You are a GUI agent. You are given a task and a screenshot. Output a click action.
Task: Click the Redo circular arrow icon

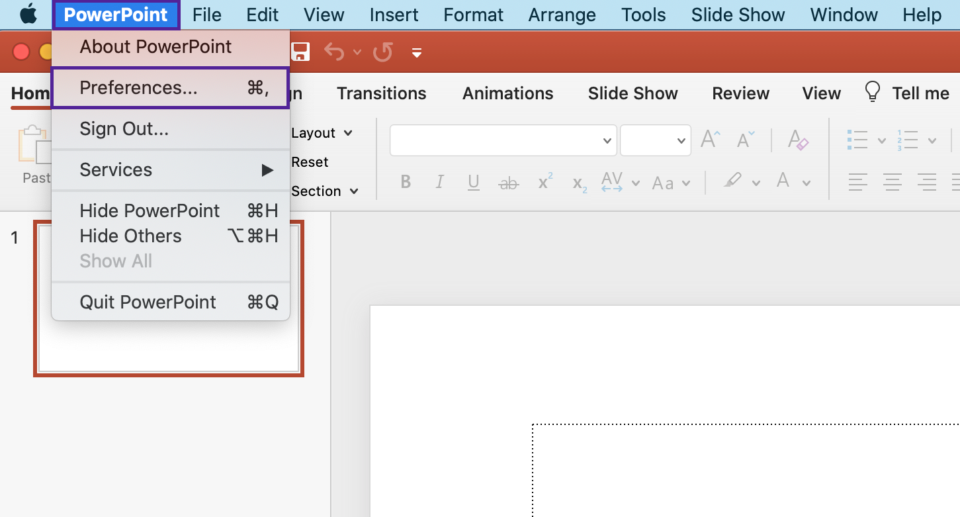pos(383,52)
